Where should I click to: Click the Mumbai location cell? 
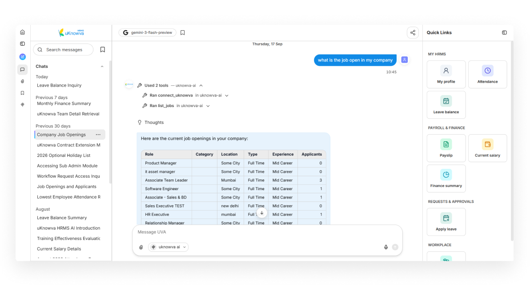pos(230,180)
